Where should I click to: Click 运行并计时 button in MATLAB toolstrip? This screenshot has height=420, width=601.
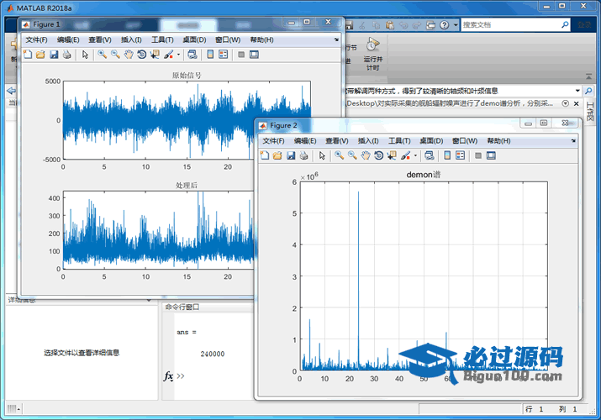click(372, 54)
